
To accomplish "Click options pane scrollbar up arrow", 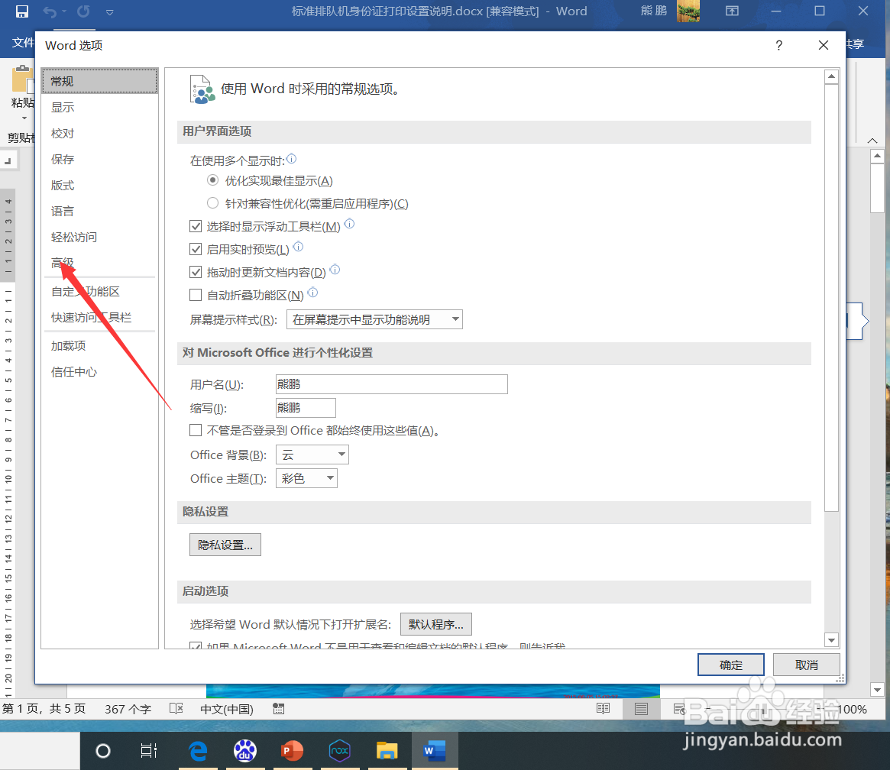I will tap(831, 76).
